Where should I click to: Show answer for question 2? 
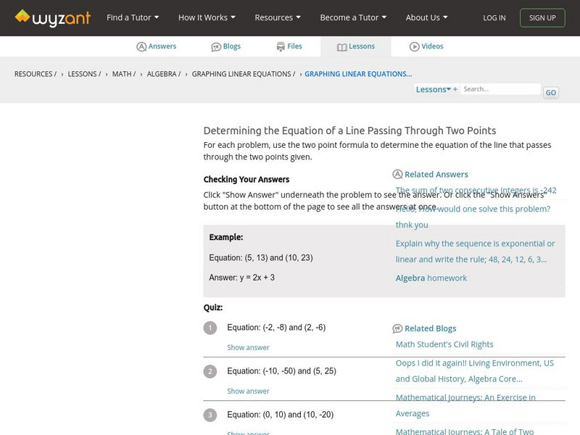point(248,391)
